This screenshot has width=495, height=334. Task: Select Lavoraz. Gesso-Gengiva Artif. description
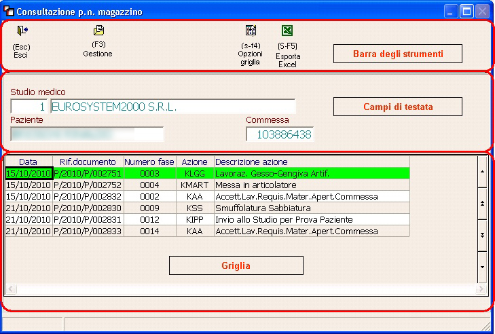(x=312, y=173)
